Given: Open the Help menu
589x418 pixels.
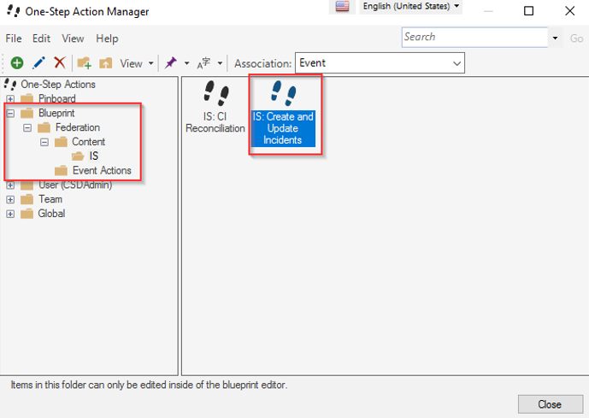Looking at the screenshot, I should (107, 38).
